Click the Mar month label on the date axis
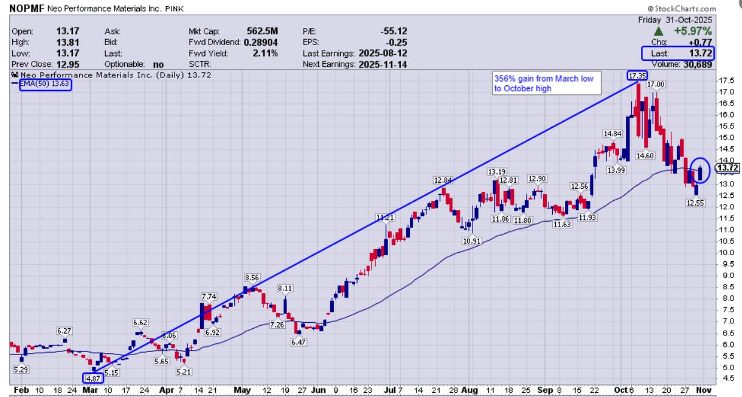 [91, 389]
